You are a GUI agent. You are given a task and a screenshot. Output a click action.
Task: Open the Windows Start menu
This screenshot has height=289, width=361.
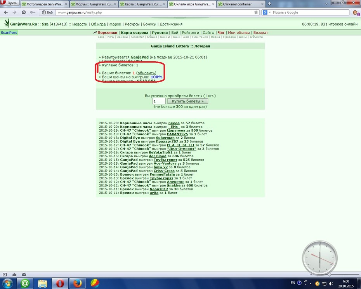pyautogui.click(x=7, y=283)
